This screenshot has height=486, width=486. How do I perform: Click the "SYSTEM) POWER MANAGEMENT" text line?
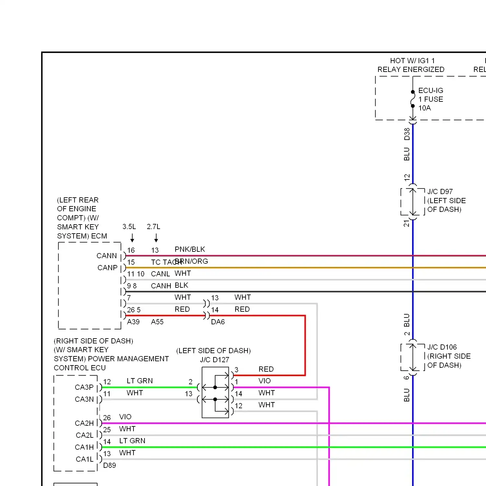pyautogui.click(x=111, y=359)
